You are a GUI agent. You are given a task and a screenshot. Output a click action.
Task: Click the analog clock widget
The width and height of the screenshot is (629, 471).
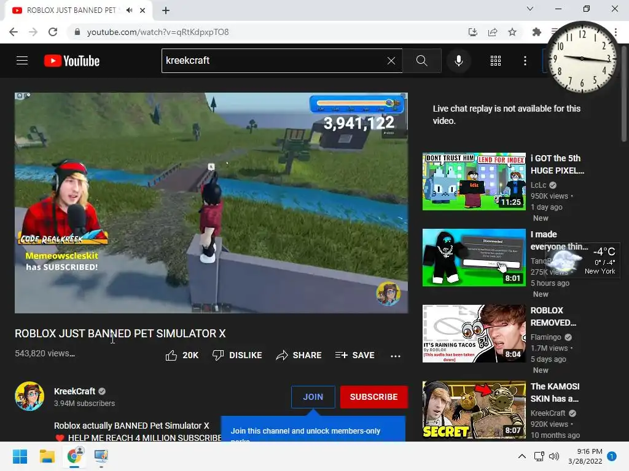(582, 58)
